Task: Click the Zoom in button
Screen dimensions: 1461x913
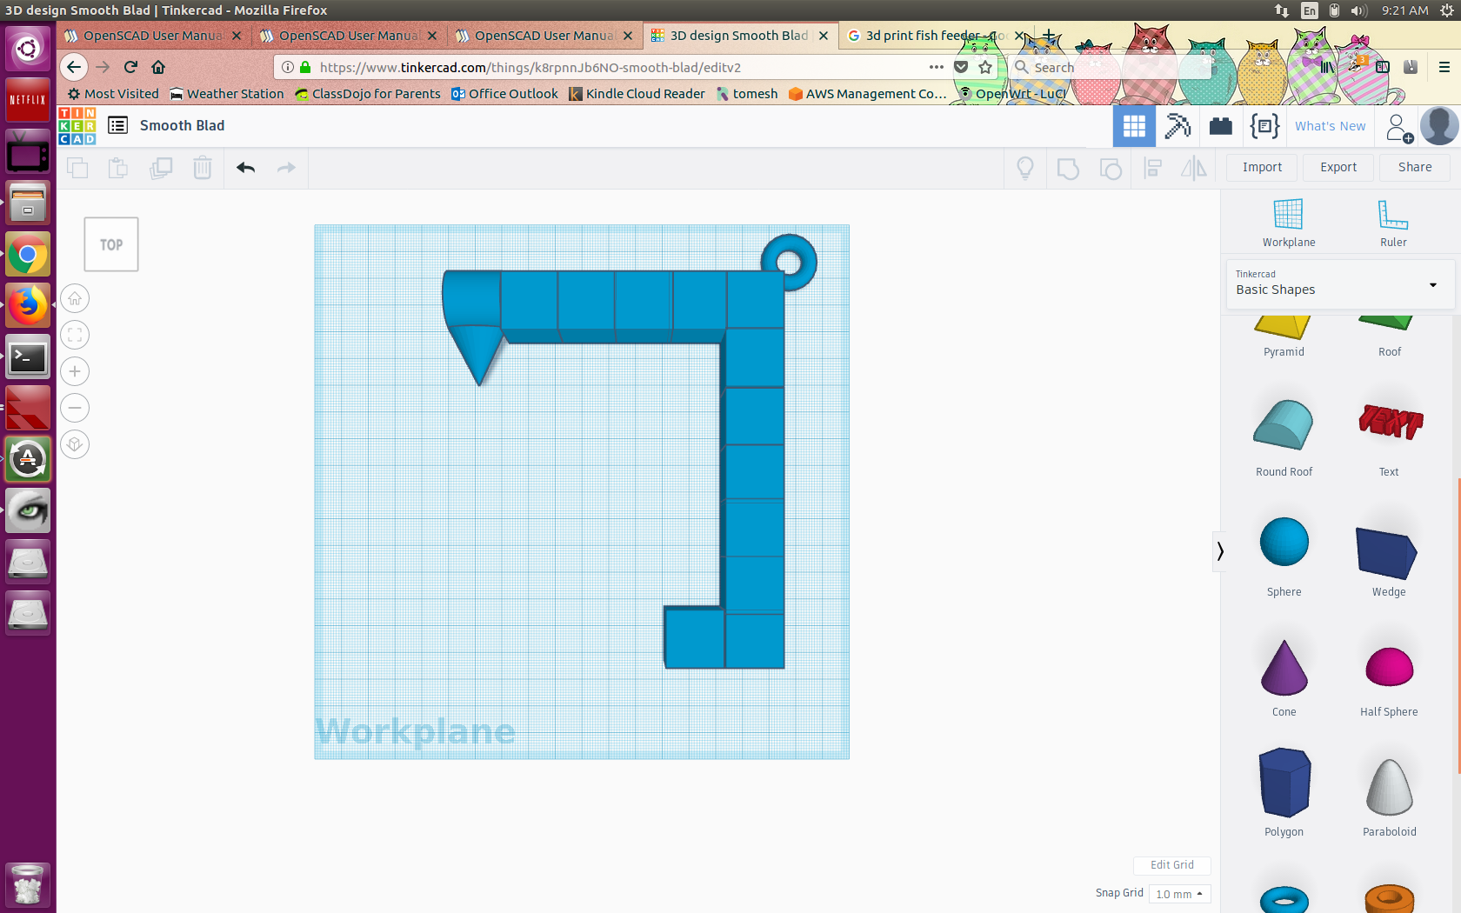Action: [75, 372]
